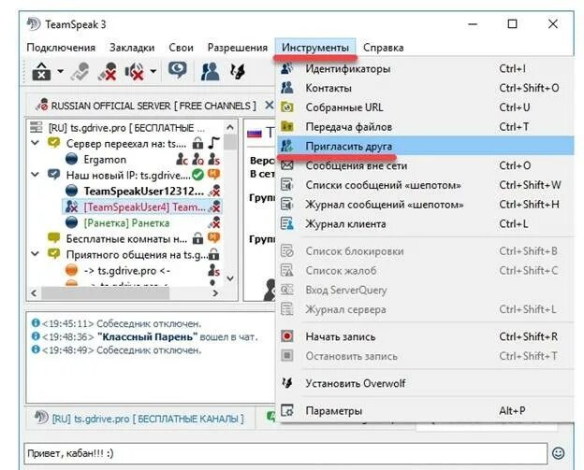
Task: Open the emoji smiley picker
Action: tap(559, 453)
